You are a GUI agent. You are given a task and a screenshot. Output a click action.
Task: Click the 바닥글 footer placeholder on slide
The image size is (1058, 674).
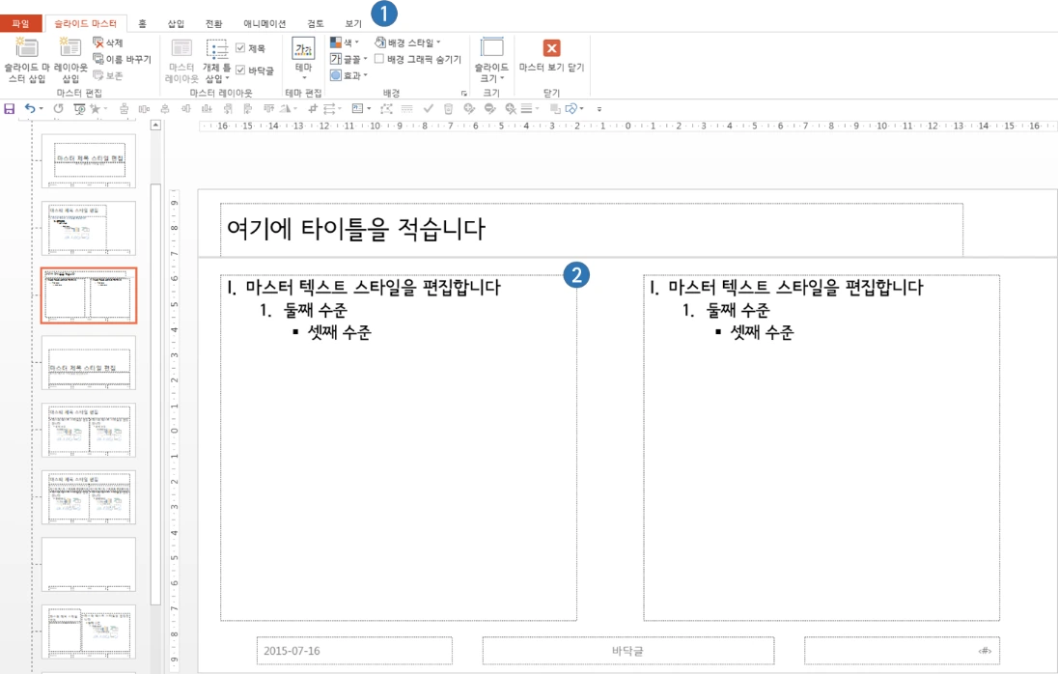click(628, 651)
